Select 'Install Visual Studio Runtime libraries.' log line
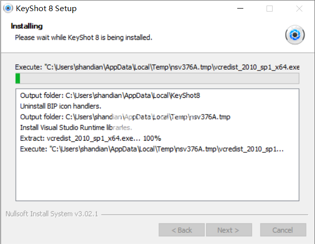Image resolution: width=315 pixels, height=244 pixels. point(76,128)
